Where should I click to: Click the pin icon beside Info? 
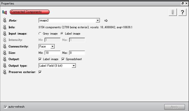(x=4, y=27)
